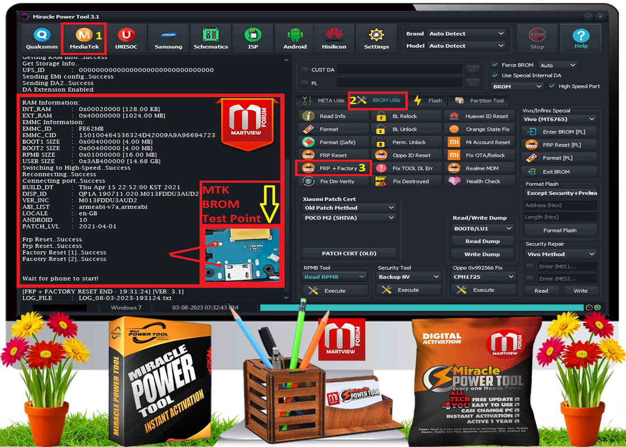Click PATCH CERT (OLD) button
This screenshot has height=447, width=626.
(x=349, y=253)
